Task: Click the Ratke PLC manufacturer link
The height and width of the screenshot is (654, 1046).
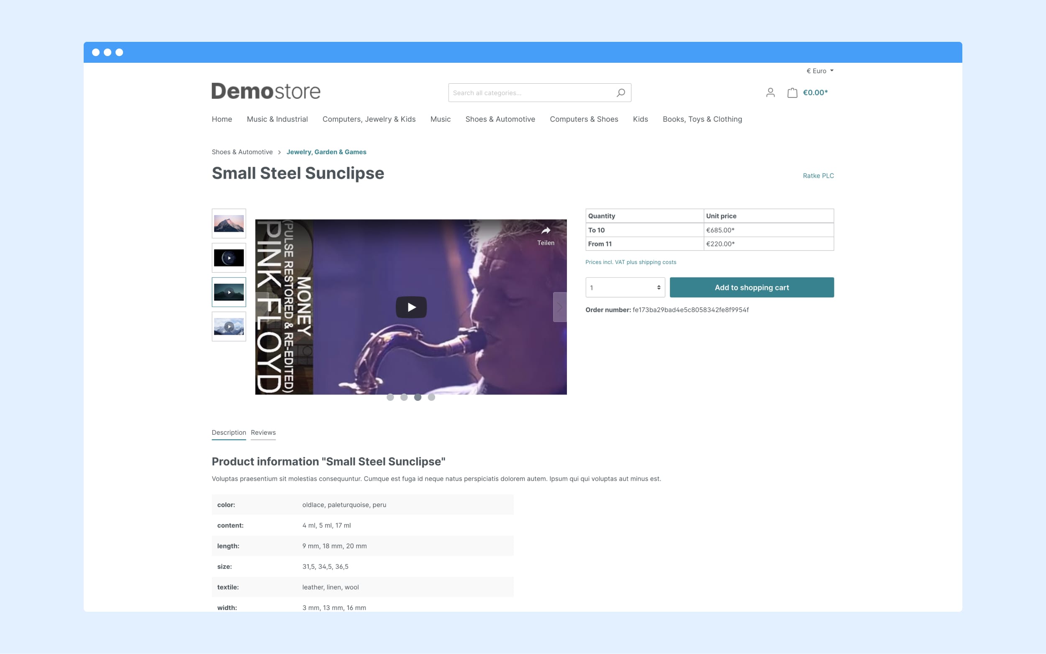Action: tap(818, 176)
